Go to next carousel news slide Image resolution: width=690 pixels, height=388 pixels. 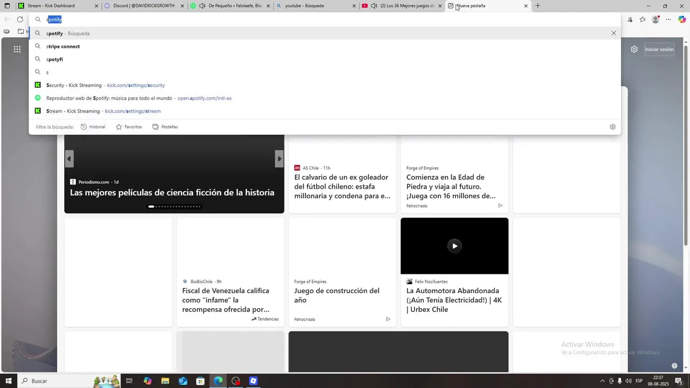tap(279, 158)
